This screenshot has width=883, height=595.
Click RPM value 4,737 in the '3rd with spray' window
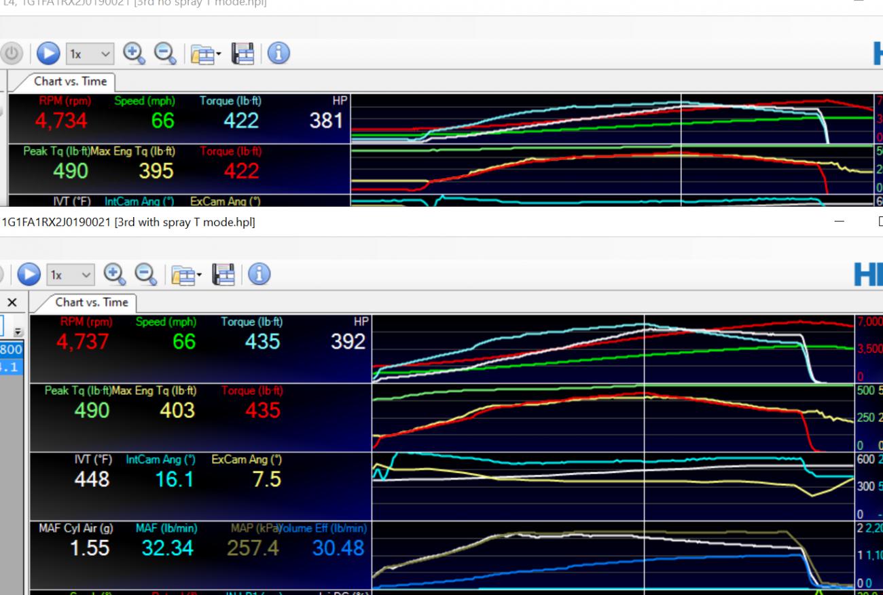click(x=82, y=341)
